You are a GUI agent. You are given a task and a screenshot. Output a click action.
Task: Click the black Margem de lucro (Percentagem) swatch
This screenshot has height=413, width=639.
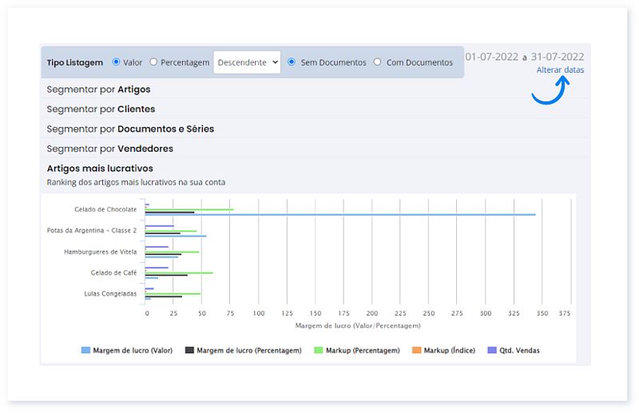[189, 350]
